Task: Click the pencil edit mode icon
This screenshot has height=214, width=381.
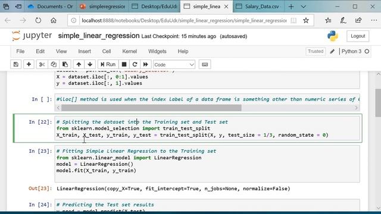Action: pyautogui.click(x=332, y=52)
